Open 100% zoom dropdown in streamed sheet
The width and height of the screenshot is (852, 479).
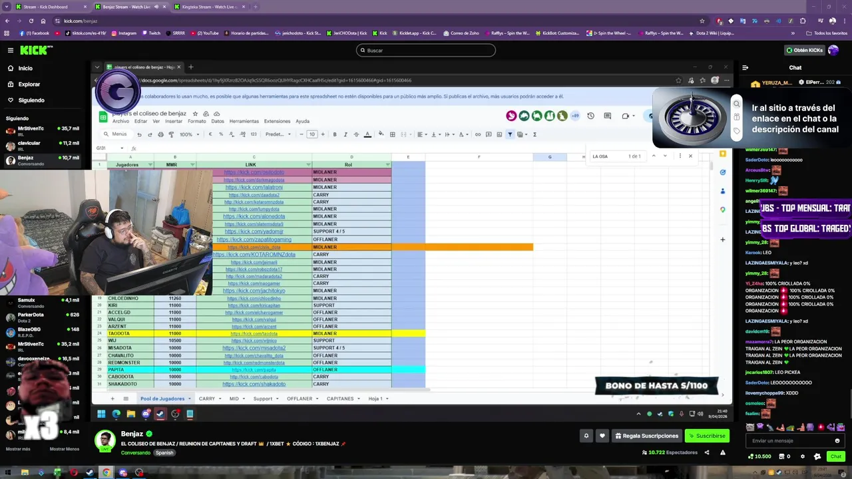click(190, 134)
